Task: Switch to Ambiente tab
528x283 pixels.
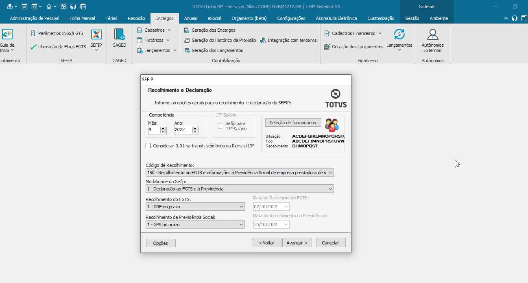Action: [439, 18]
